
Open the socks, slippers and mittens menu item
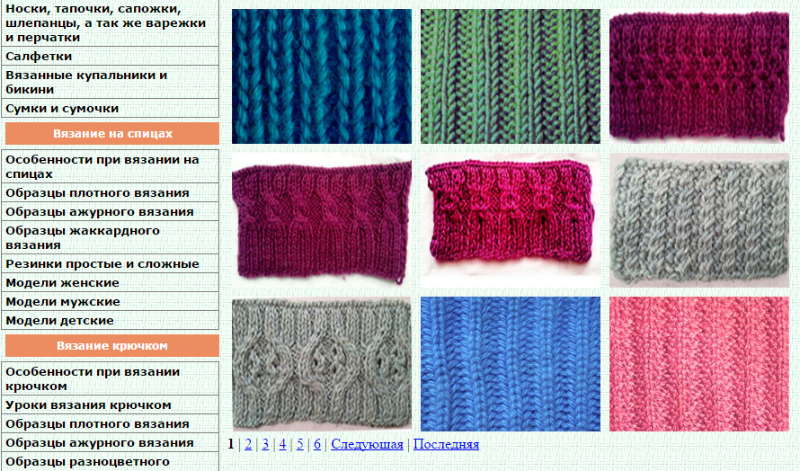click(111, 23)
